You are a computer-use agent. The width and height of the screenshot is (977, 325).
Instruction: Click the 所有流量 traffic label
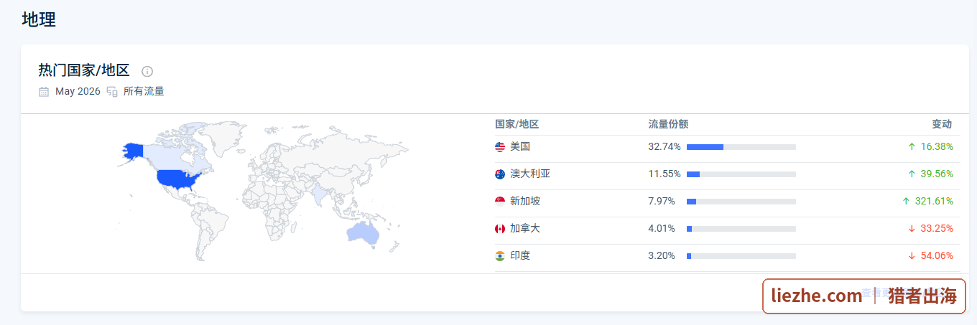point(144,92)
